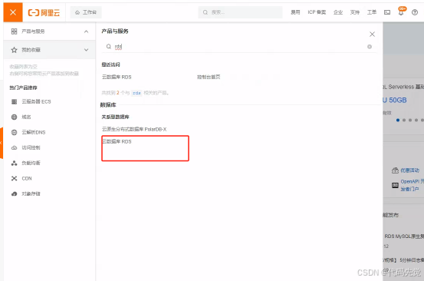The height and width of the screenshot is (281, 424).
Task: Focus the top global search box
Action: coord(240,12)
